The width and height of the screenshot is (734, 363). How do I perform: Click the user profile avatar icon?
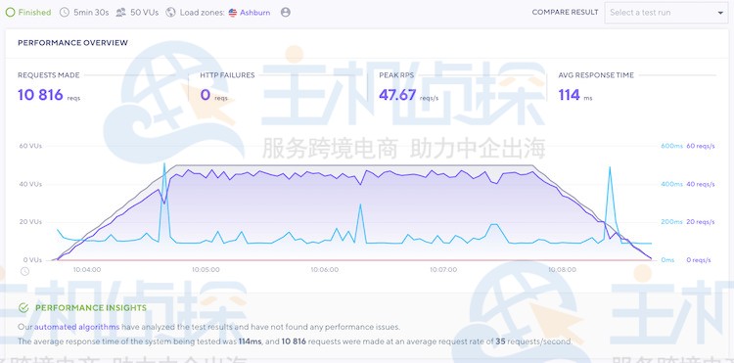click(x=286, y=13)
